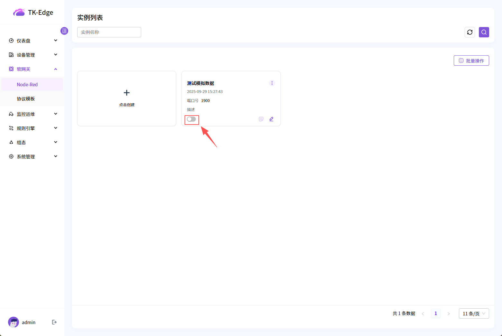
Task: Click the 批量操作 button
Action: 471,61
